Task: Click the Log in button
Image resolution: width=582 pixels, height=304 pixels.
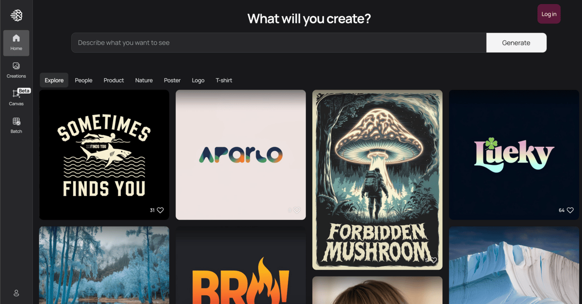Action: pyautogui.click(x=549, y=14)
